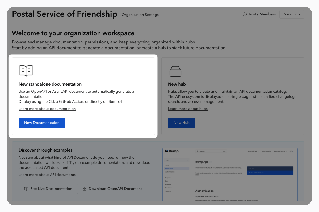
Task: Click the Bump logo in the example preview
Action: pyautogui.click(x=172, y=151)
